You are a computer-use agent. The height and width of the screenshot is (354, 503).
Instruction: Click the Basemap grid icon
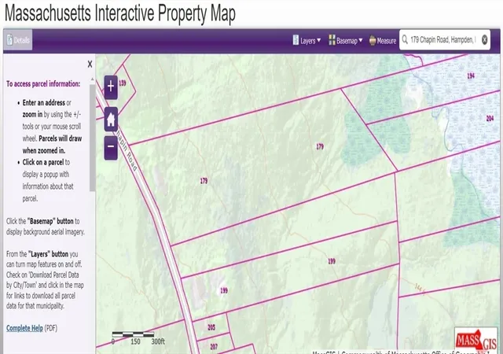[x=332, y=40]
